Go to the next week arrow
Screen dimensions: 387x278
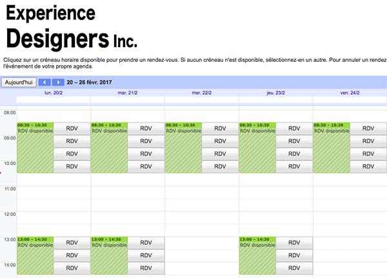click(58, 83)
